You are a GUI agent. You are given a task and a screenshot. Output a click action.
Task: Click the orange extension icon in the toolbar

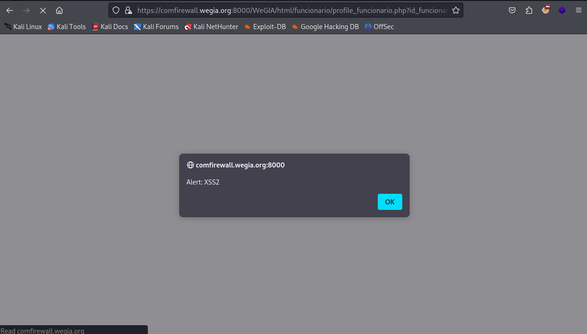(546, 10)
